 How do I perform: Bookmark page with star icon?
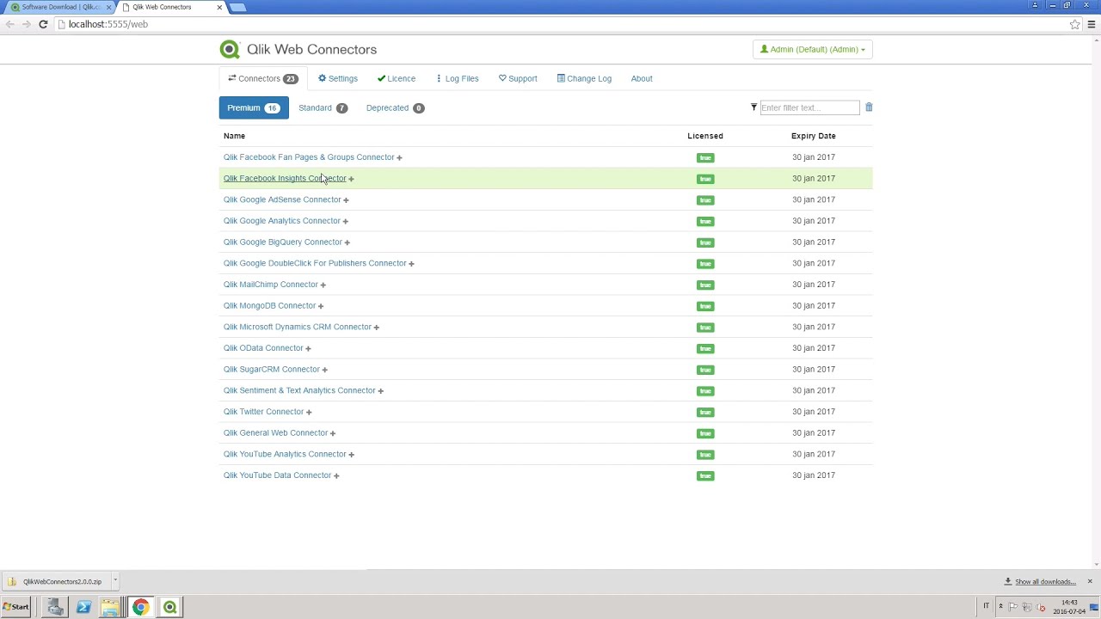click(x=1075, y=24)
